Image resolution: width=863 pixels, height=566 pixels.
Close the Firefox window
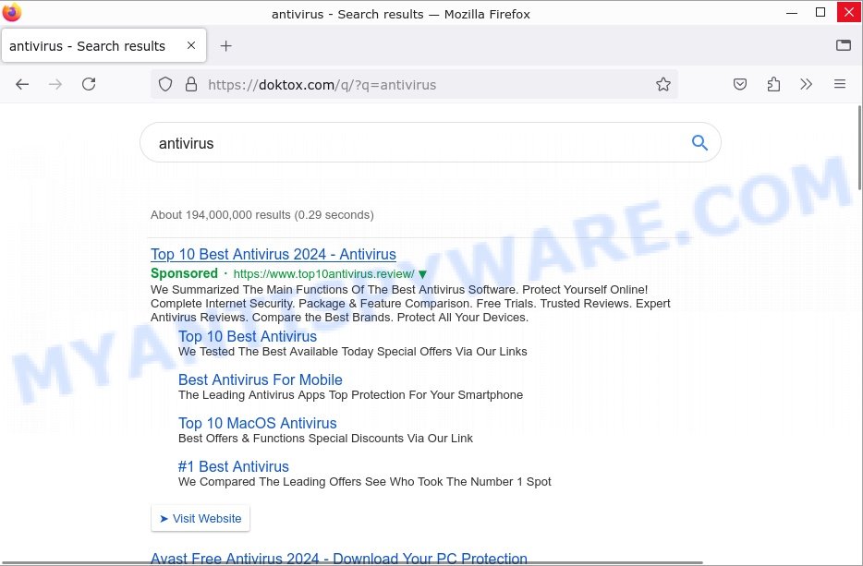848,12
